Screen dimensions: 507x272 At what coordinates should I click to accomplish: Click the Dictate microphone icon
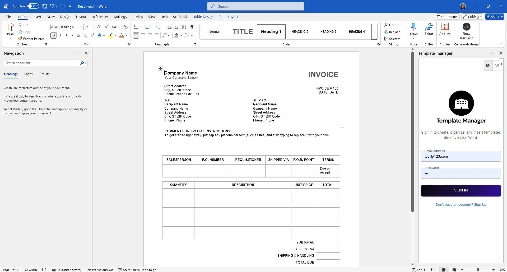click(413, 27)
